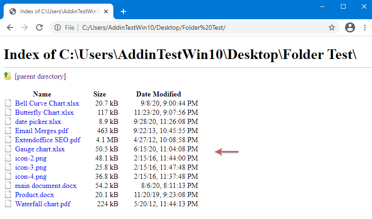Bookmark this page using the star icon
The image size is (372, 219).
332,27
